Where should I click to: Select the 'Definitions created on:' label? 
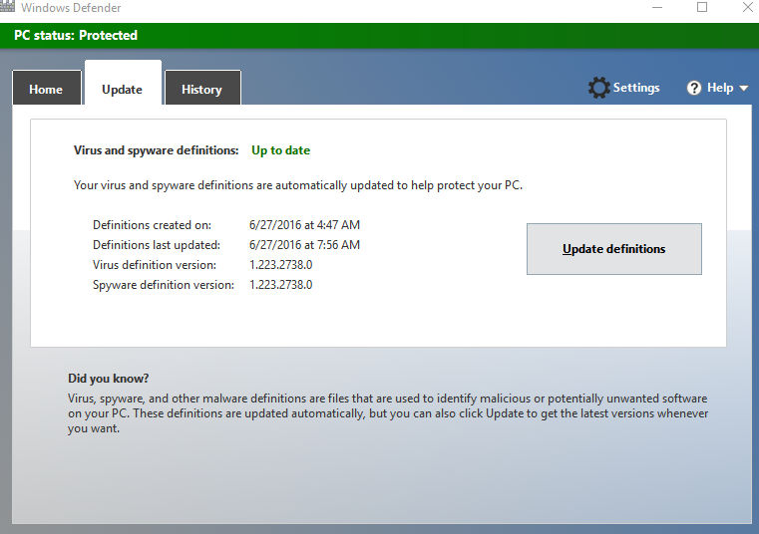(152, 225)
